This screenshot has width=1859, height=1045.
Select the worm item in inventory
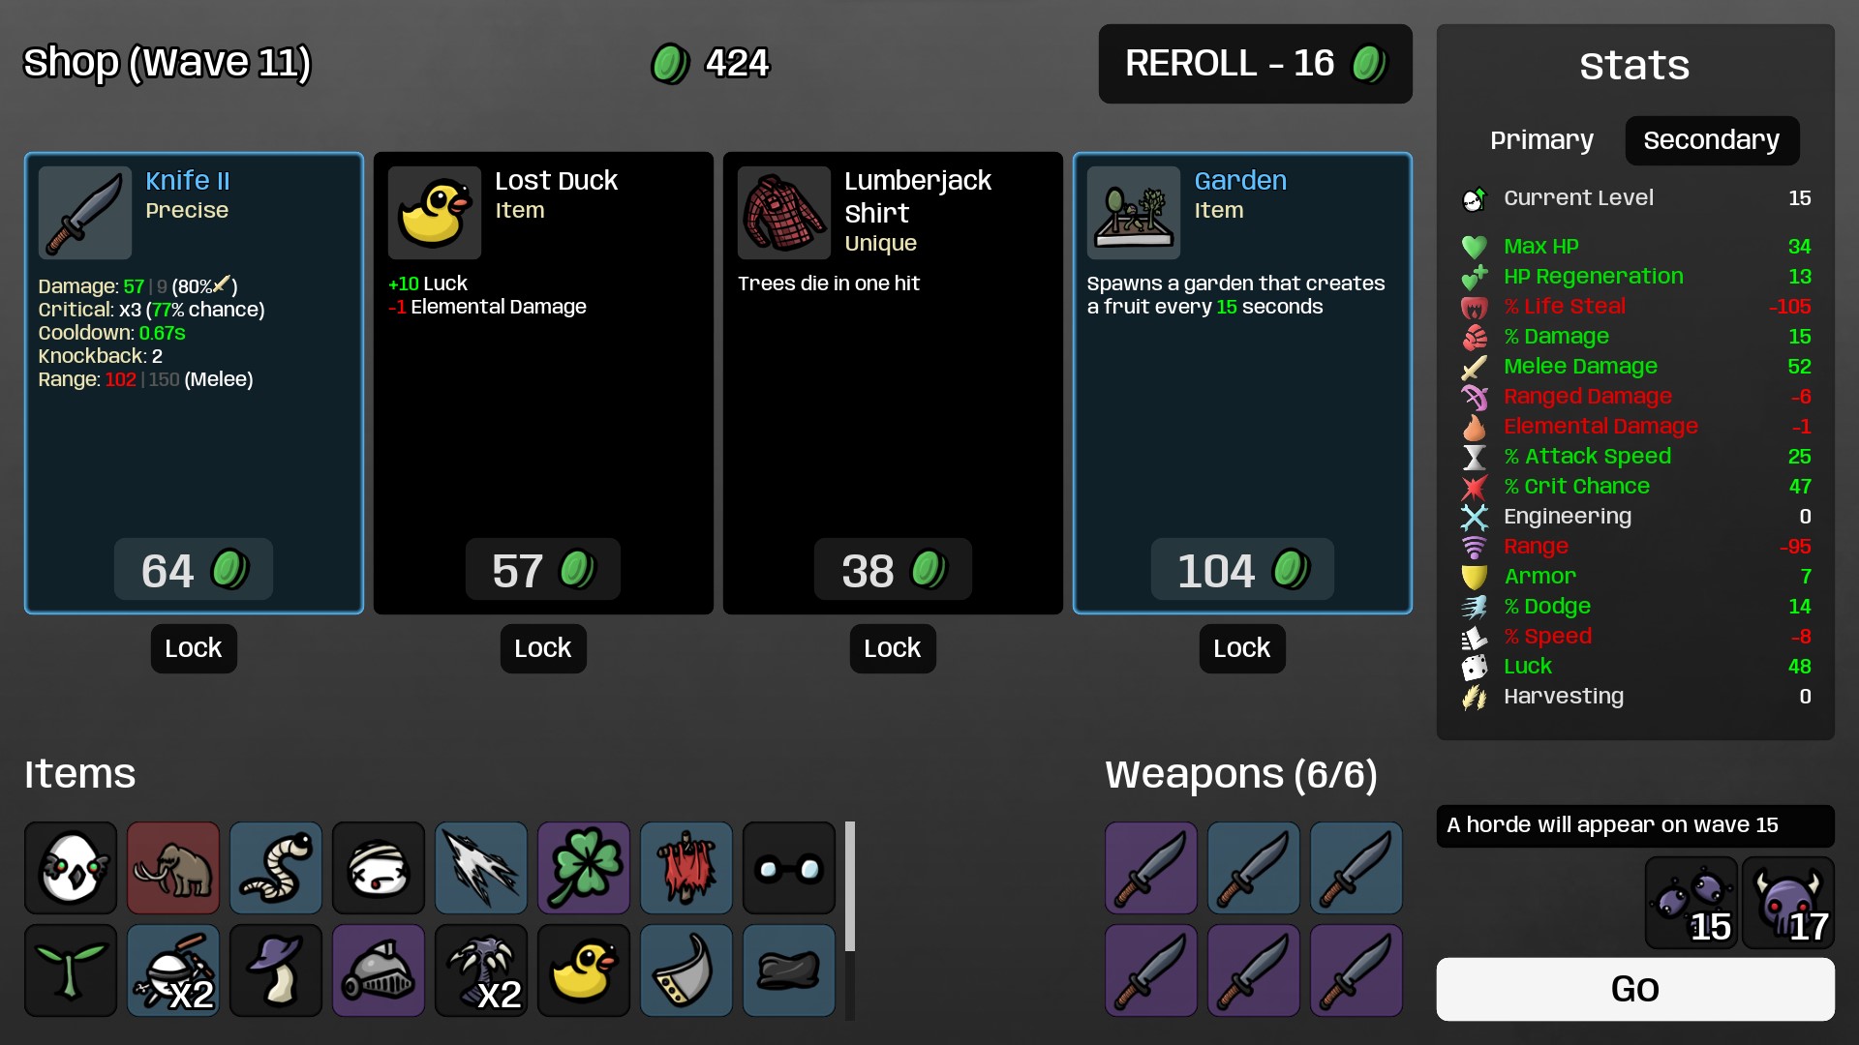pyautogui.click(x=276, y=868)
